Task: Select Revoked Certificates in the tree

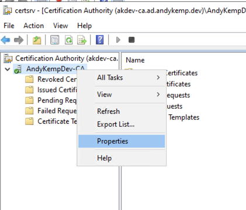Action: (x=57, y=79)
